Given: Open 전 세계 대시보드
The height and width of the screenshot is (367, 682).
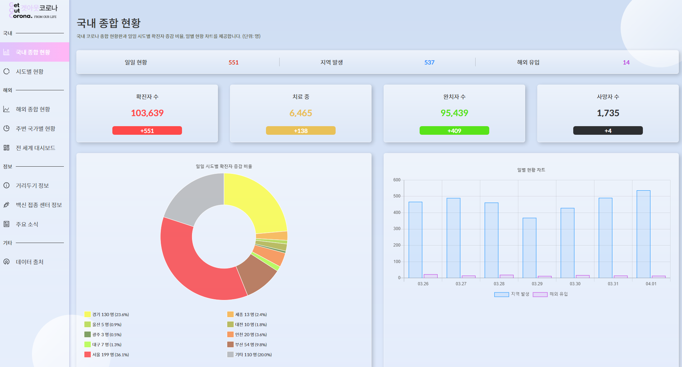Looking at the screenshot, I should tap(34, 148).
